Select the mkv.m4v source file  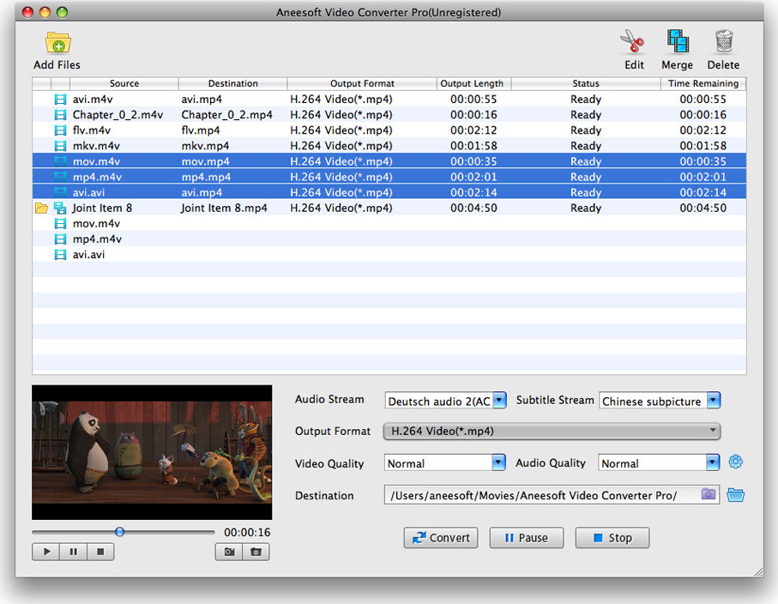tap(96, 146)
